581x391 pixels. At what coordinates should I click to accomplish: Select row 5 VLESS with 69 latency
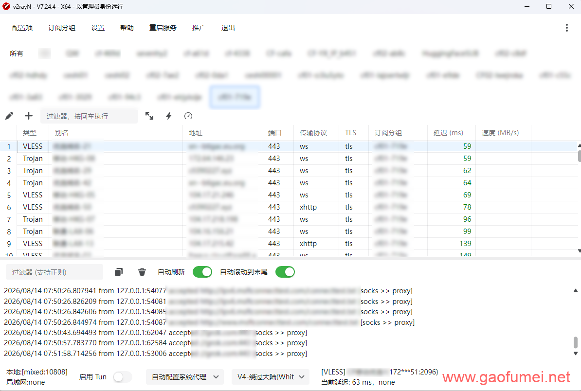tap(288, 195)
